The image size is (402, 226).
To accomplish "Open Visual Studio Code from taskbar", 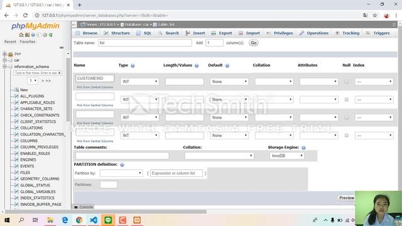I will (94, 220).
